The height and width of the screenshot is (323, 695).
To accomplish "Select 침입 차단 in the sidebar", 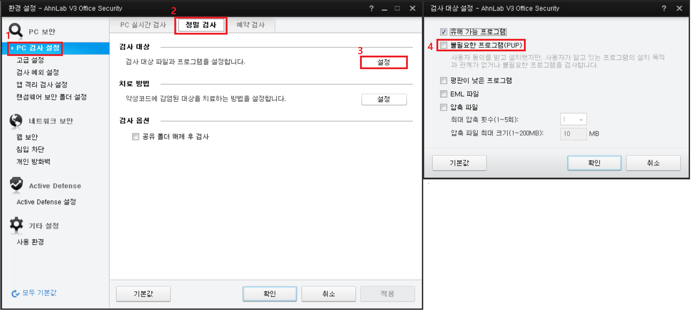I will click(x=30, y=149).
